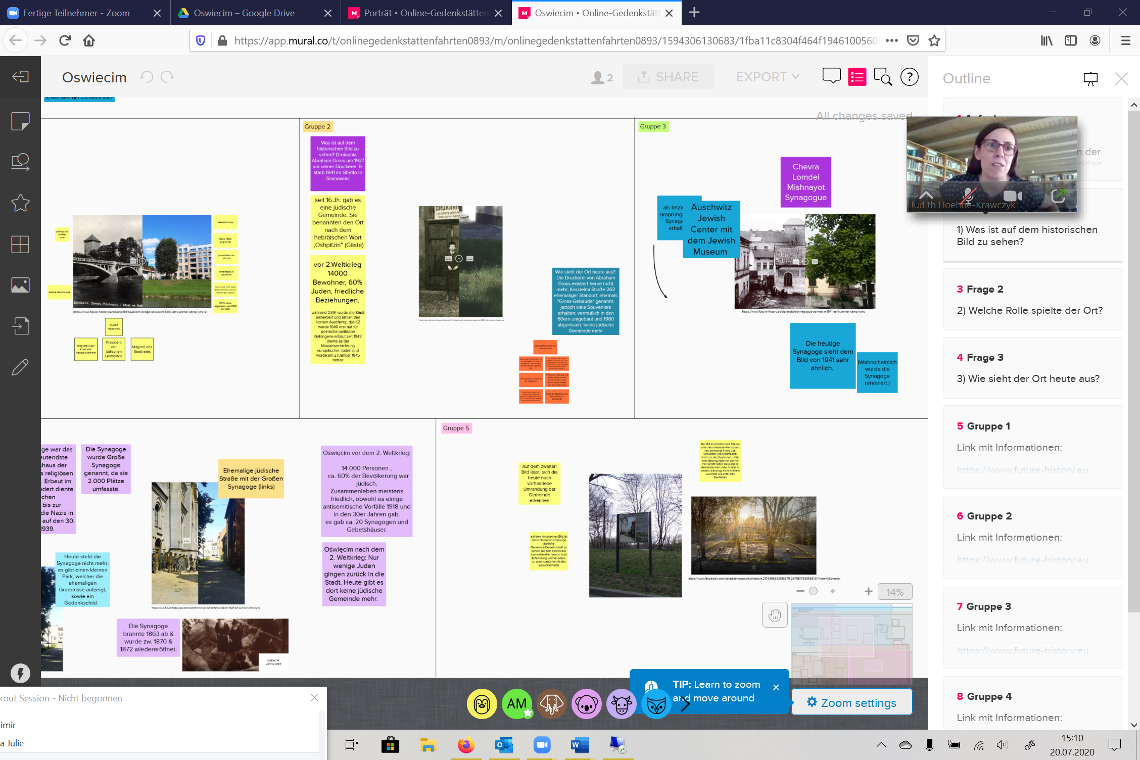The height and width of the screenshot is (760, 1140).
Task: Toggle the hand move mode button
Action: pyautogui.click(x=774, y=615)
